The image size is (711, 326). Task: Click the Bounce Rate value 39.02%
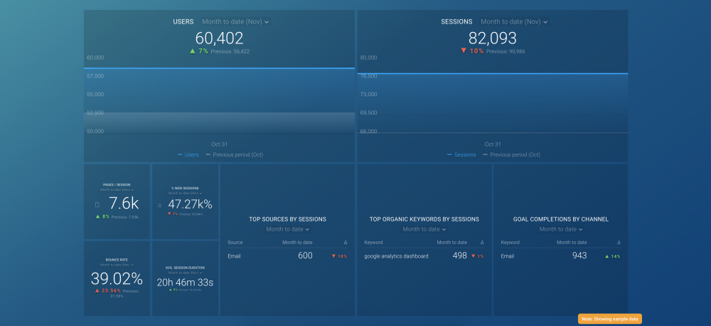[x=117, y=280]
